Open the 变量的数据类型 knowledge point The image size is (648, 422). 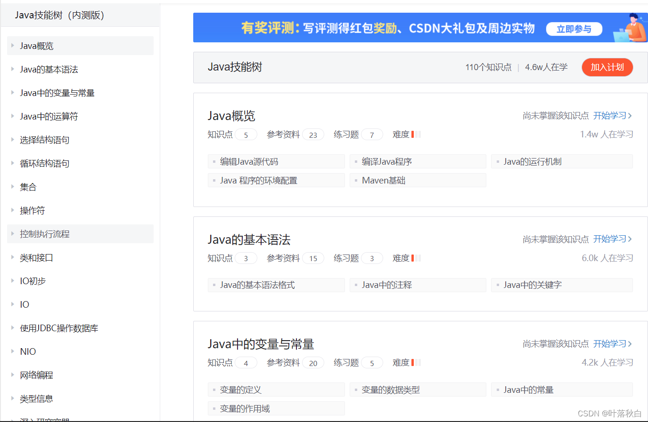(418, 390)
